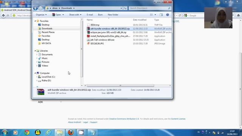Switch to Firefox in the taskbar
Screen dimensions: 242x136
pos(71,133)
